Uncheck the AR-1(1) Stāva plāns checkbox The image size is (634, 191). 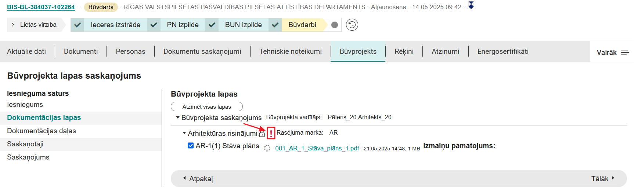pos(191,146)
